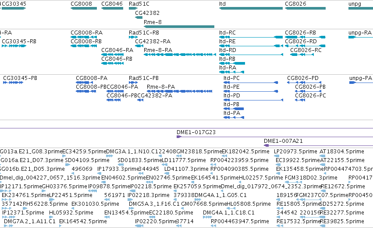Select the 'ltd-PB' protein label
The image size is (373, 228).
(x=231, y=104)
